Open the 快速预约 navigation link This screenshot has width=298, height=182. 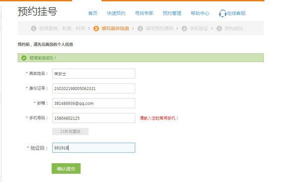pos(116,13)
